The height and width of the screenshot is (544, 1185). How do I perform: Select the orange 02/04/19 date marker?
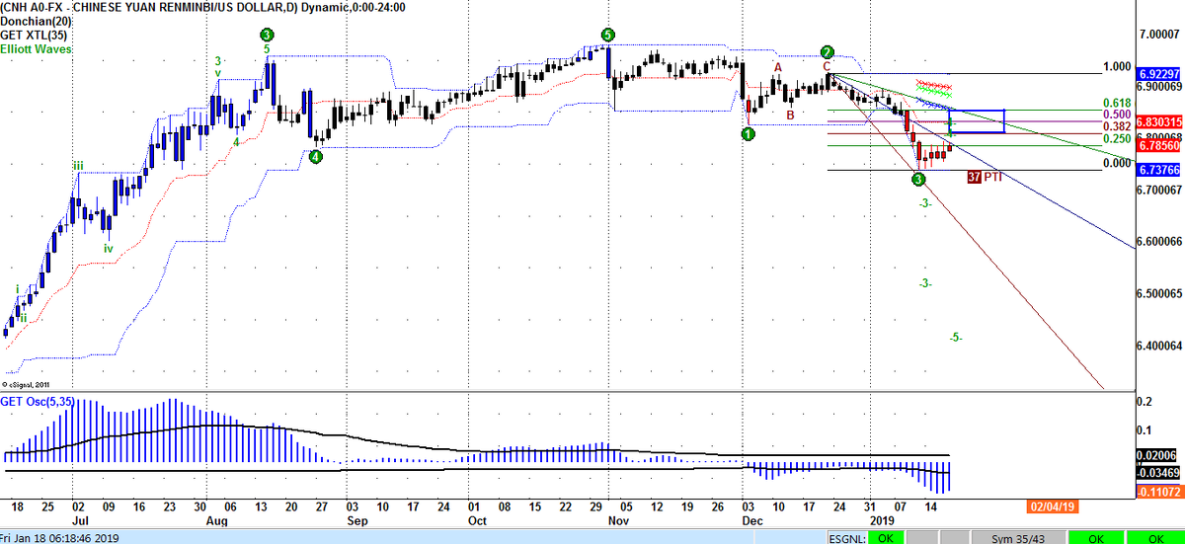point(1052,505)
